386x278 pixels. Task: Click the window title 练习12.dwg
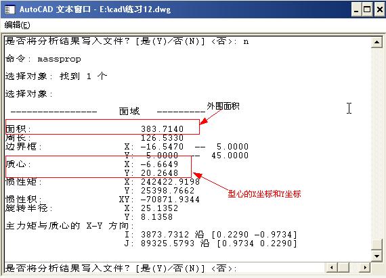point(148,9)
